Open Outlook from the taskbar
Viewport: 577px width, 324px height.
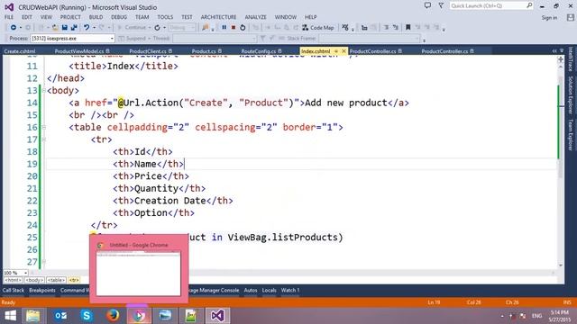(60, 316)
